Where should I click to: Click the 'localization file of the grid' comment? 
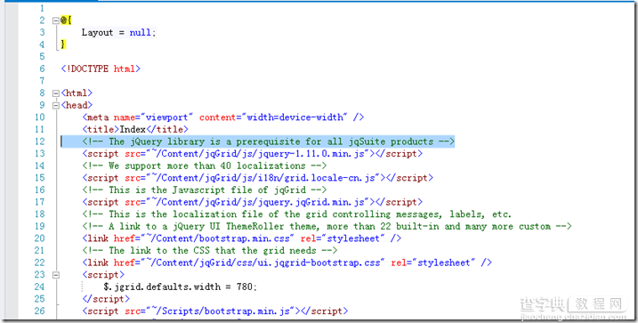pos(296,214)
